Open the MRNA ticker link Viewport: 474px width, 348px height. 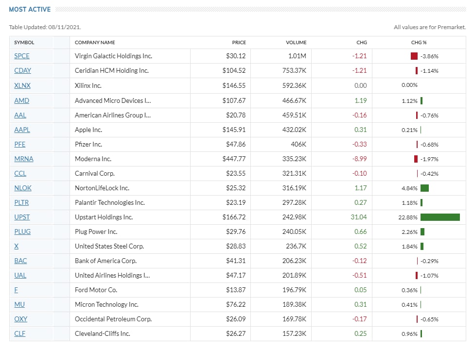pos(24,159)
